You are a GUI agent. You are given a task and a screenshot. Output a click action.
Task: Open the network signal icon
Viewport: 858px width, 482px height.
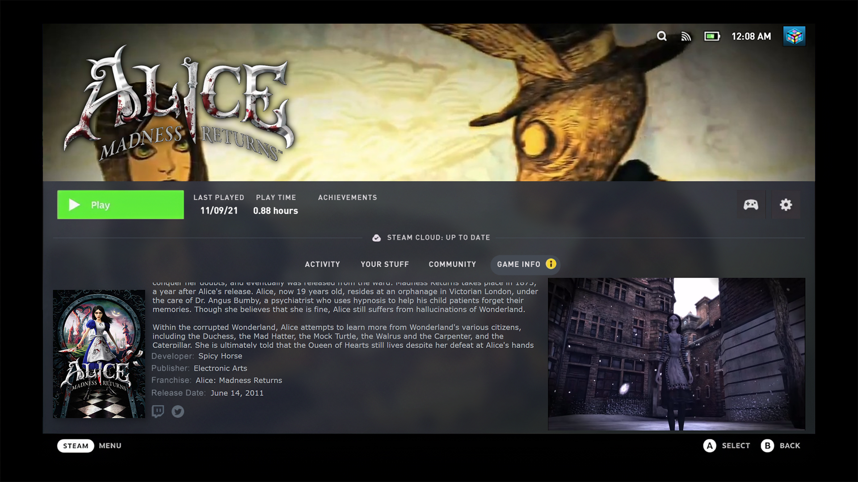[686, 37]
